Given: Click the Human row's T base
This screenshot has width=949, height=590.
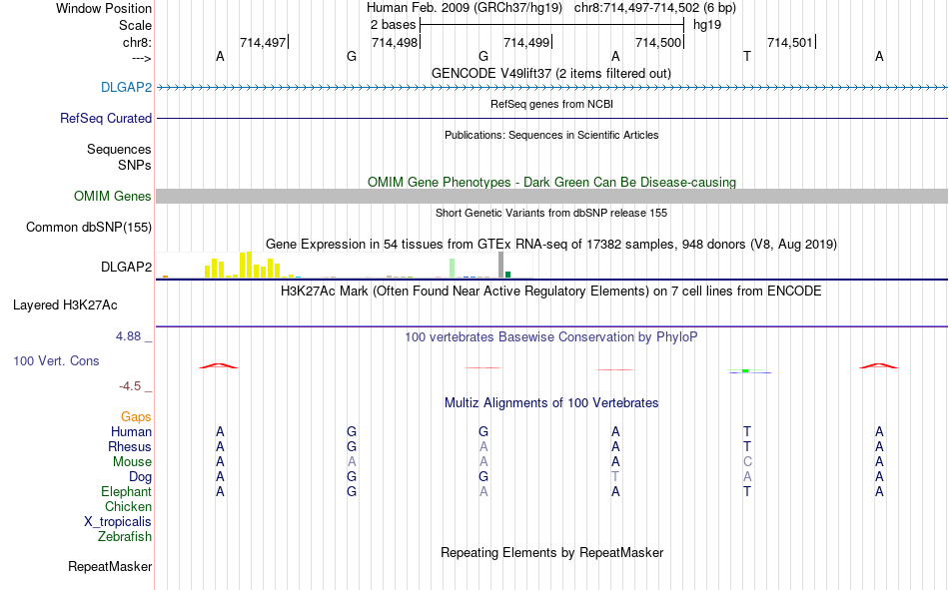Looking at the screenshot, I should pos(747,431).
